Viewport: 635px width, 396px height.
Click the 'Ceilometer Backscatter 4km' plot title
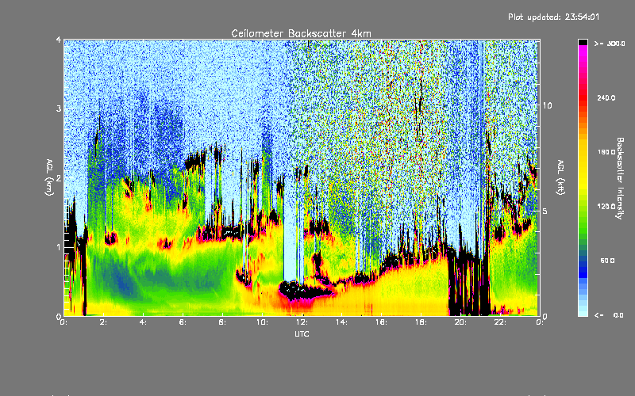pyautogui.click(x=301, y=33)
